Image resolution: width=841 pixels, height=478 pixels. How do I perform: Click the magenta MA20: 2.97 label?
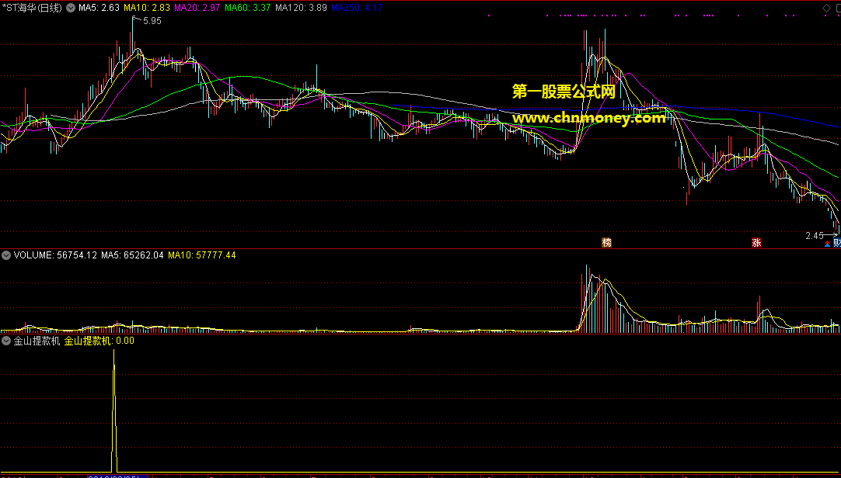pyautogui.click(x=197, y=8)
